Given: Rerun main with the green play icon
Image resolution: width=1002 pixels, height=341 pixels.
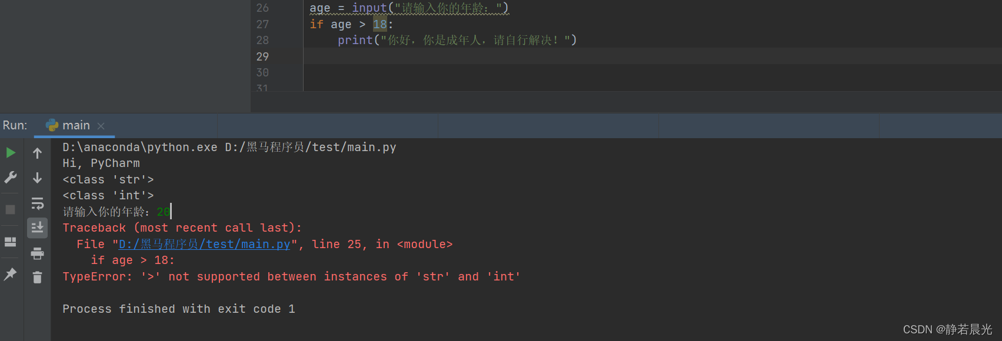Looking at the screenshot, I should [11, 153].
